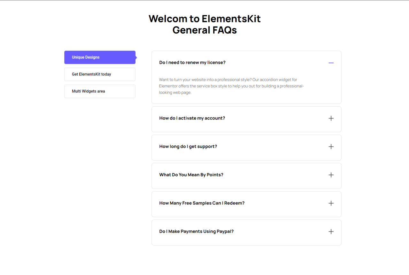Click the answer line starting "Want to turn your website"
The image size is (409, 275).
click(228, 80)
